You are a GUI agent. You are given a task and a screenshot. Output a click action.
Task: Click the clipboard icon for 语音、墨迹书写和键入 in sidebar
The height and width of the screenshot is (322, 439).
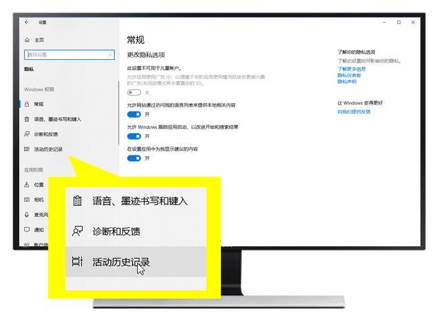(x=27, y=119)
